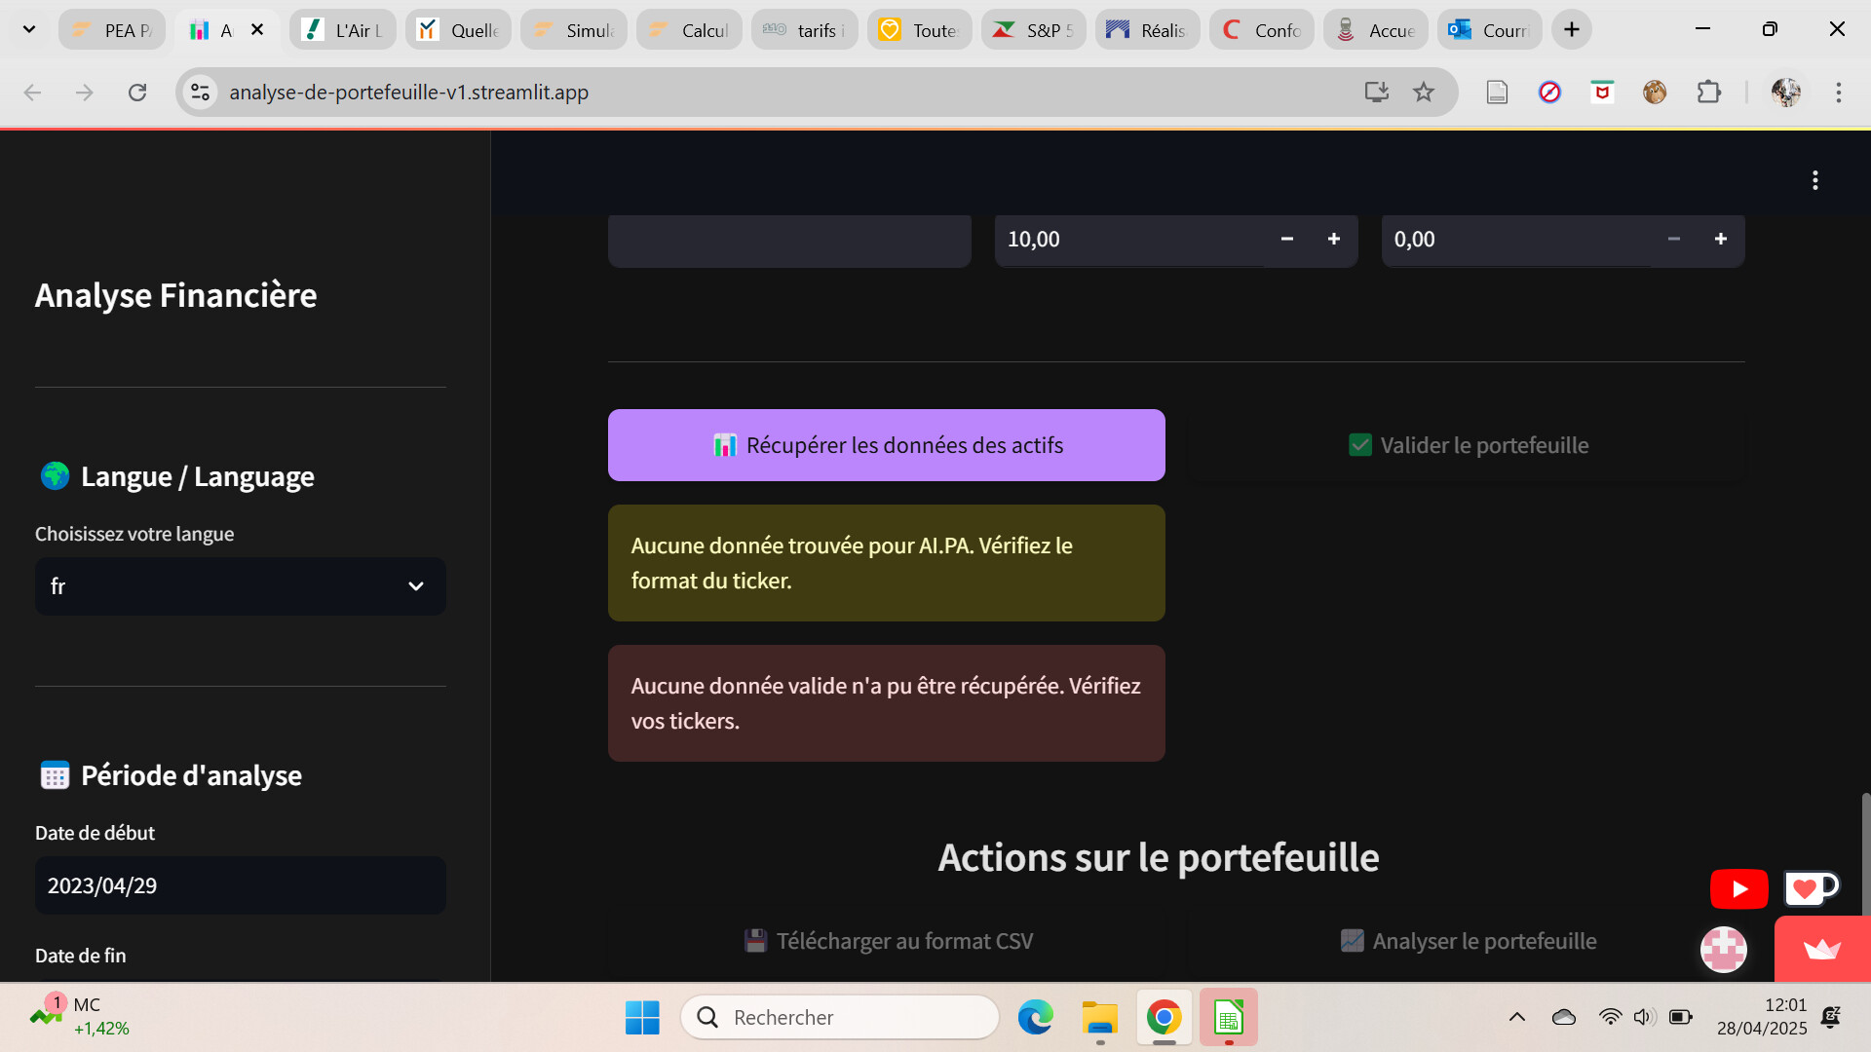Viewport: 1871px width, 1052px height.
Task: Click Récupérer les données des actifs button
Action: 886,445
